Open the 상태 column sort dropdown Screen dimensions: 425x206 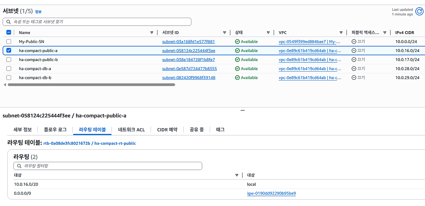coord(268,32)
